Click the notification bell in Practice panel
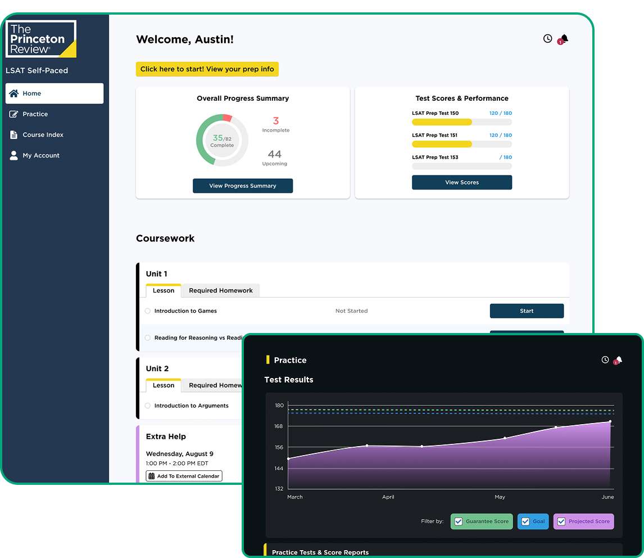Viewport: 644px width, 558px height. click(619, 360)
